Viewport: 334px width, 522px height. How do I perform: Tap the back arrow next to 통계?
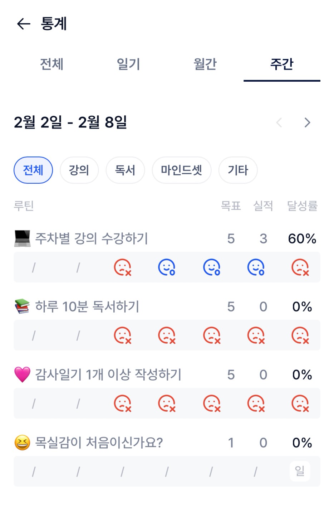24,24
